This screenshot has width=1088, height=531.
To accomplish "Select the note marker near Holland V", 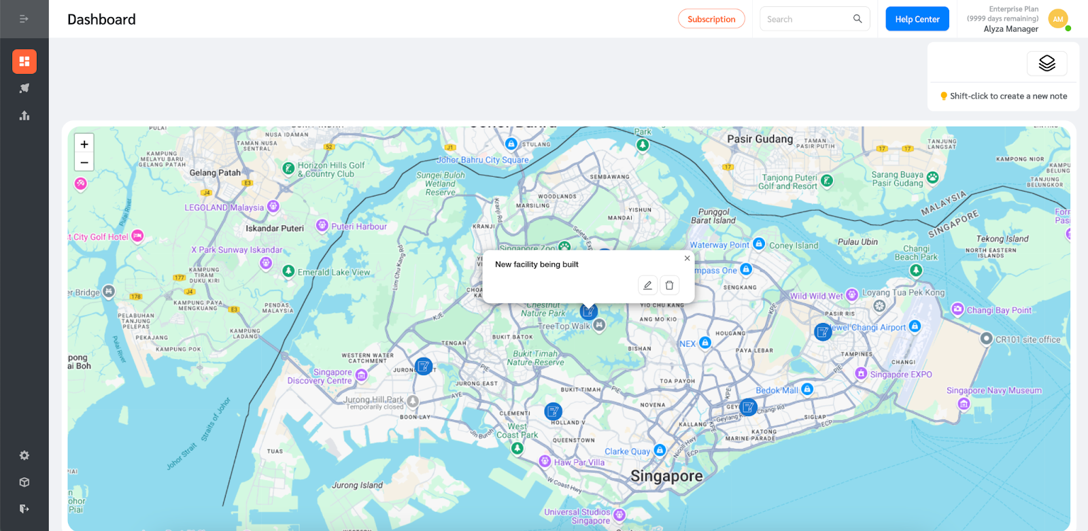I will point(554,411).
